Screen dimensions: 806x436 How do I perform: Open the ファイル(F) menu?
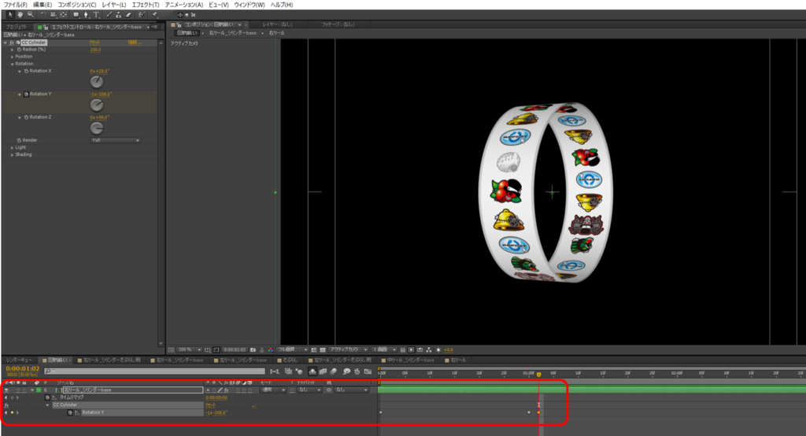coord(16,5)
